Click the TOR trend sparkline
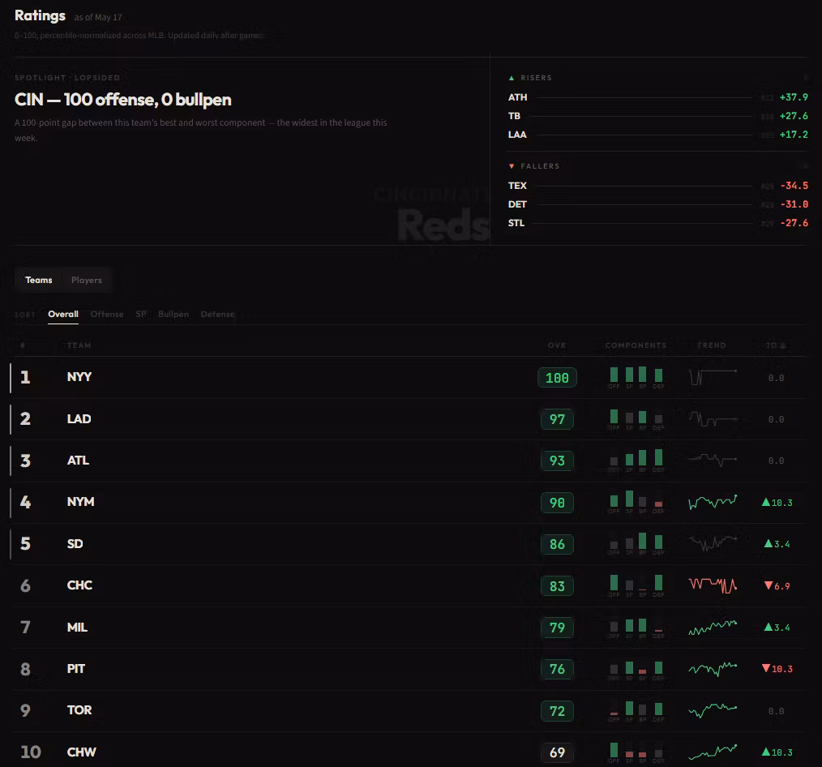The height and width of the screenshot is (767, 822). pos(713,710)
